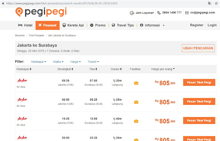Click the envelope email icon
The image size is (220, 141).
click(x=187, y=13)
